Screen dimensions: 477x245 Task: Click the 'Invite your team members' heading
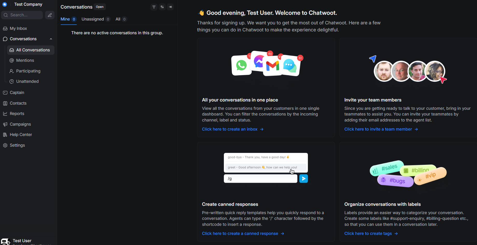tap(373, 100)
